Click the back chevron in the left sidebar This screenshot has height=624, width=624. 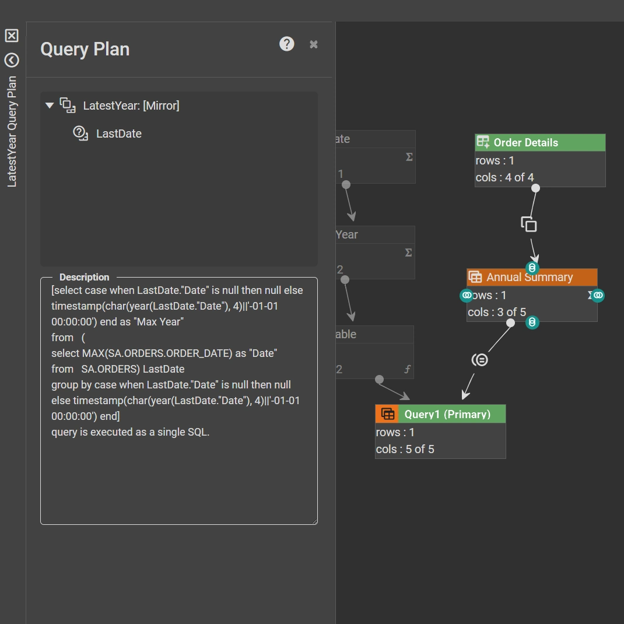click(x=12, y=60)
